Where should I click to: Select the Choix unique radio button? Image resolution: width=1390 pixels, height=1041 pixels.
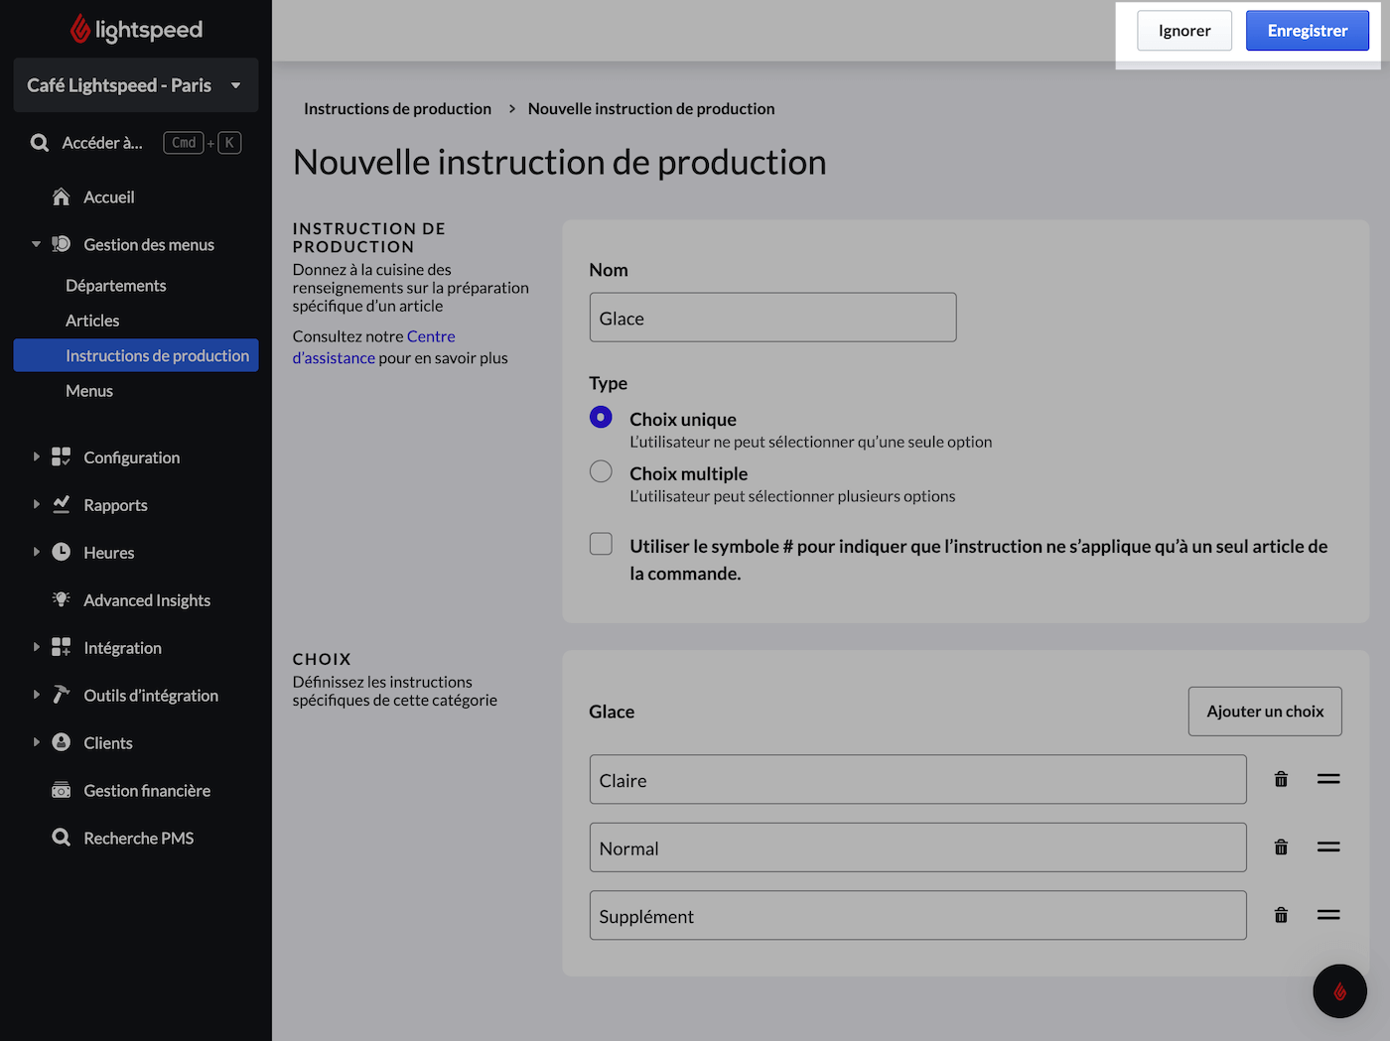[601, 417]
